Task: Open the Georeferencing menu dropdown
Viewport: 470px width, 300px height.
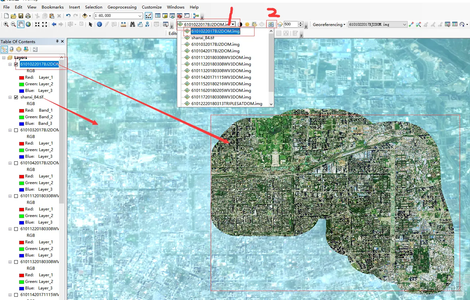Action: coord(329,24)
